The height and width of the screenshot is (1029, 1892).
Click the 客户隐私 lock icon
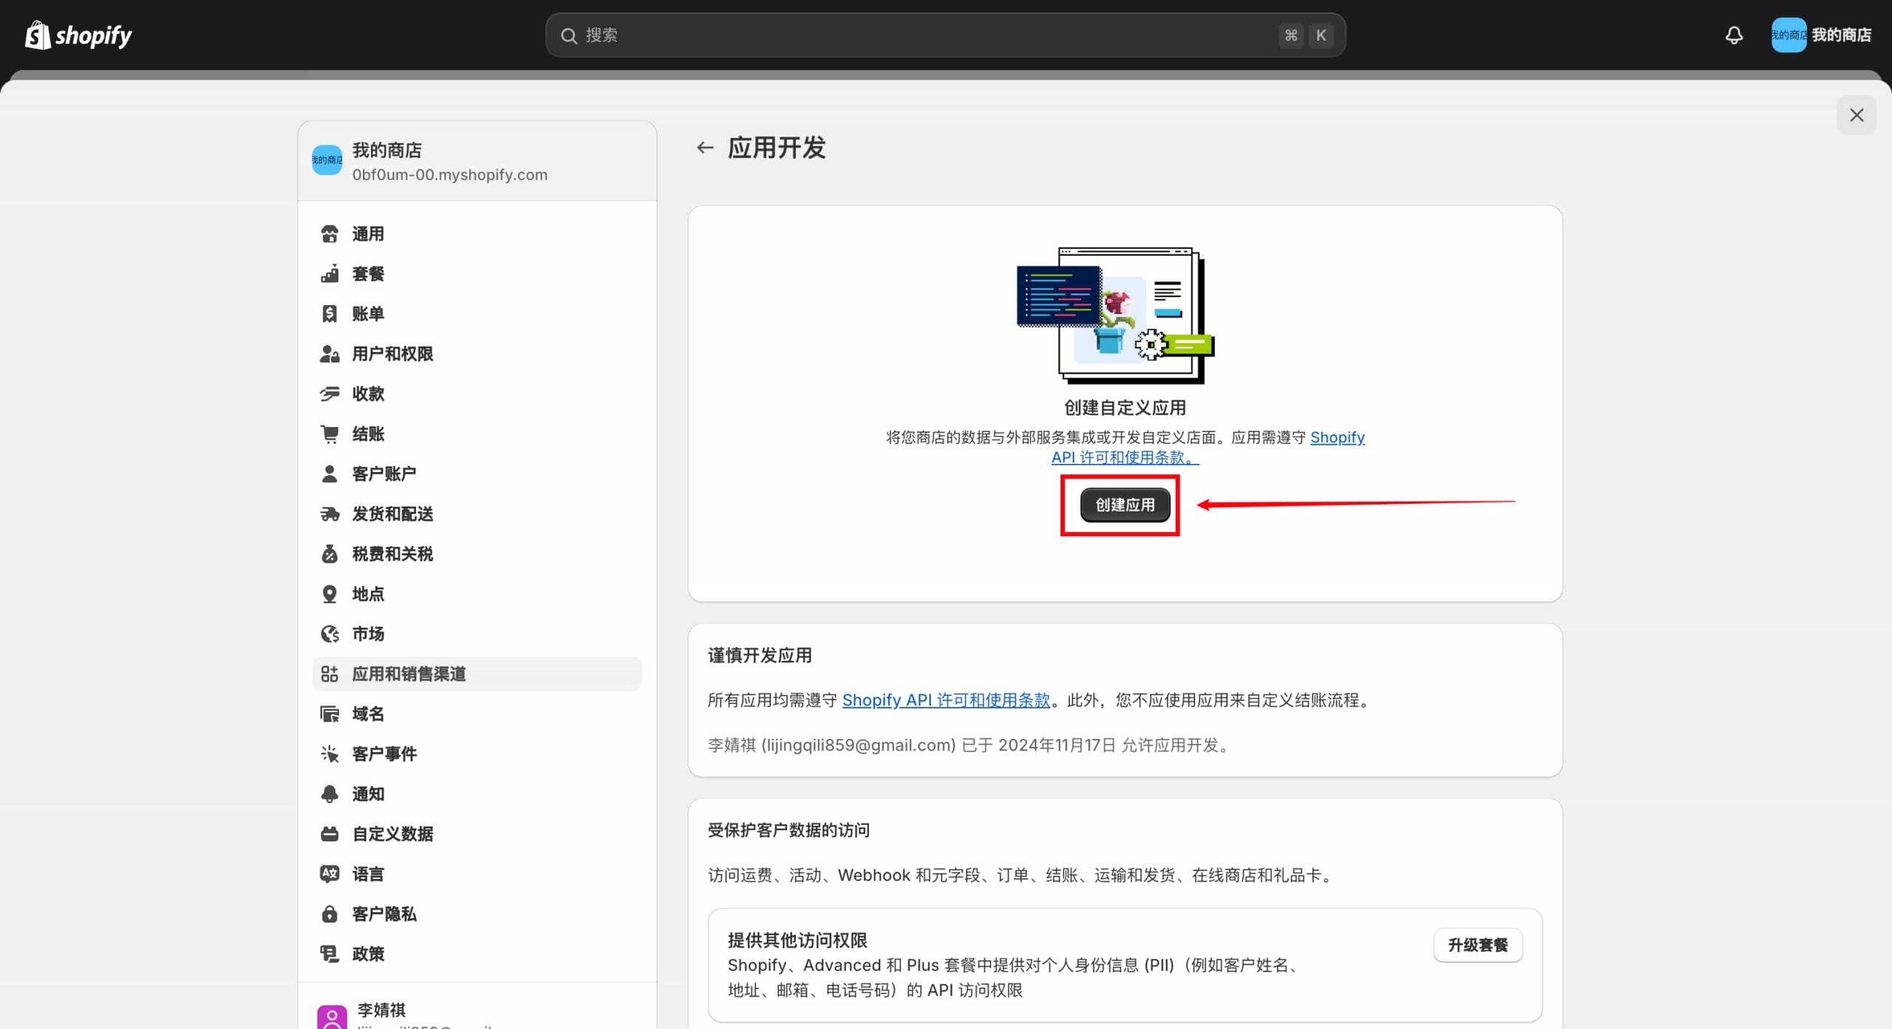330,914
